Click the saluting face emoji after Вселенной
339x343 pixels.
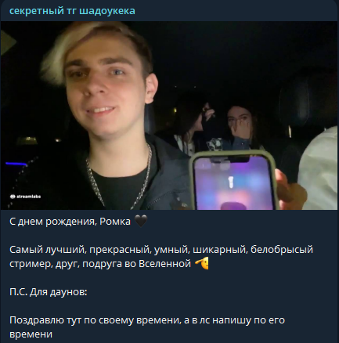202,264
